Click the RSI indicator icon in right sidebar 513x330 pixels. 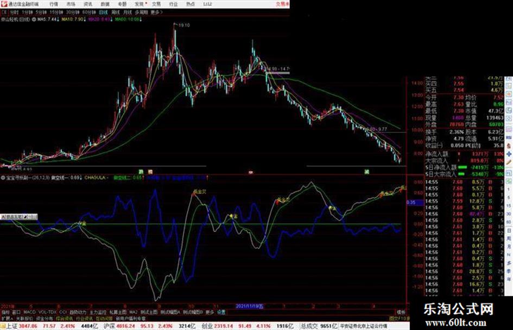[509, 138]
